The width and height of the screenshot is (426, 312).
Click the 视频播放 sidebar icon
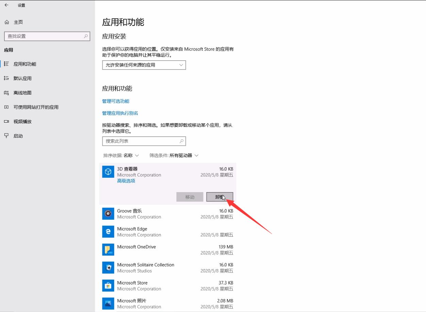pos(6,121)
